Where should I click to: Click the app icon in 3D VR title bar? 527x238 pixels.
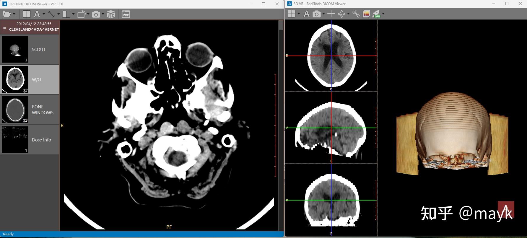289,4
